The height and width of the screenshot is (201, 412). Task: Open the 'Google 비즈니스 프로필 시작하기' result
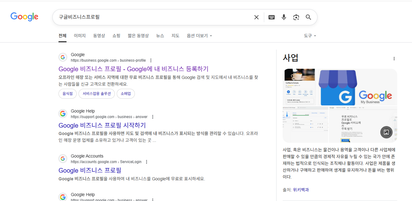tap(102, 125)
